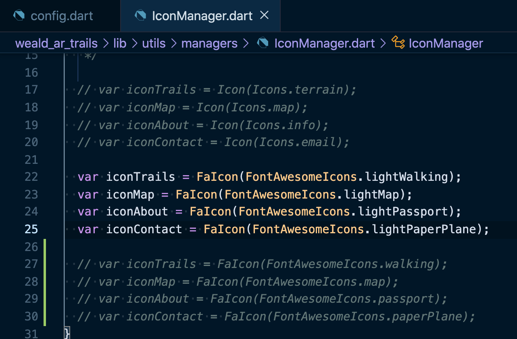The width and height of the screenshot is (517, 339).
Task: Open the lib breadcrumb dropdown
Action: click(x=120, y=43)
